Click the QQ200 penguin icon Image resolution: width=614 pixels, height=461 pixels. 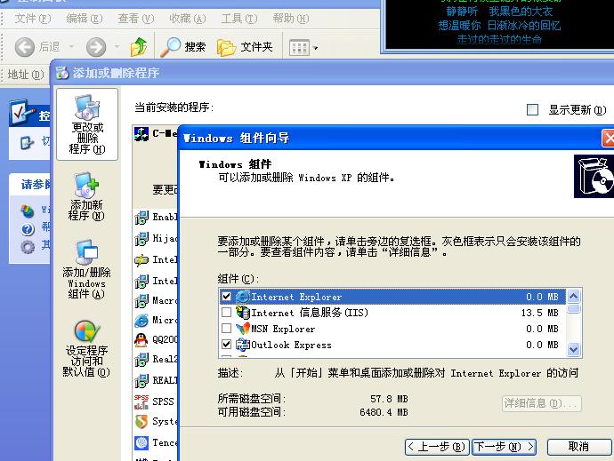click(141, 340)
